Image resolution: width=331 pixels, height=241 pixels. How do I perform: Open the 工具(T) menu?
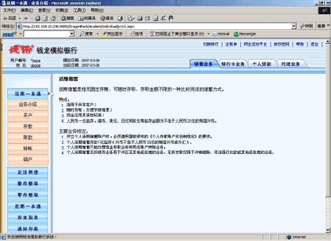click(x=79, y=11)
